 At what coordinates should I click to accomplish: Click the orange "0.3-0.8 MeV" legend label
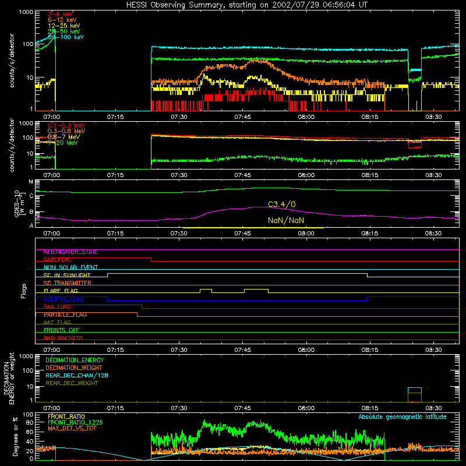tap(66, 131)
